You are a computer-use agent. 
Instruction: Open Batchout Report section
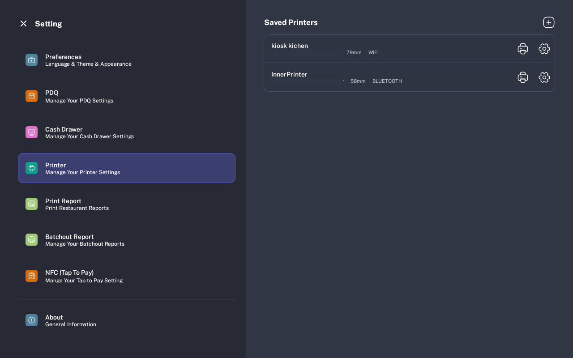pos(127,240)
